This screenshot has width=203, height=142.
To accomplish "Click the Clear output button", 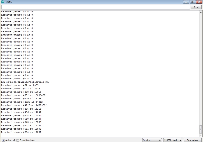I will click(192, 140).
